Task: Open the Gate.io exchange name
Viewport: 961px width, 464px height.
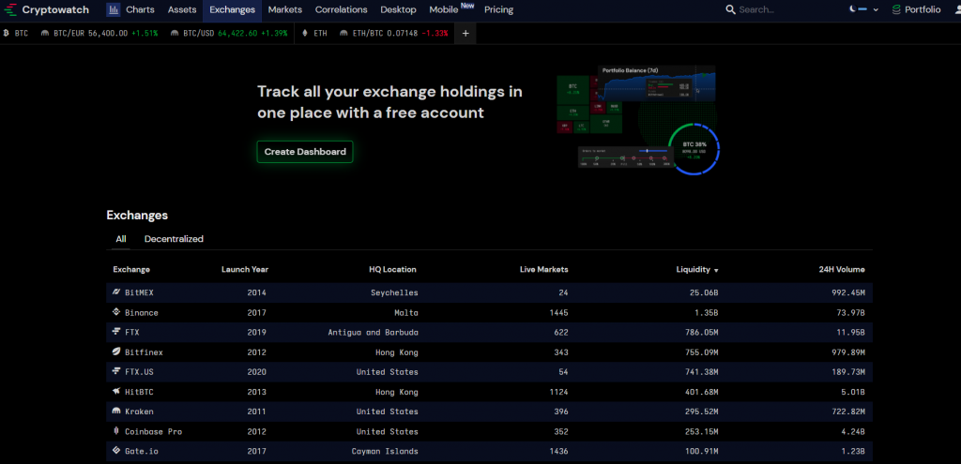Action: coord(142,451)
